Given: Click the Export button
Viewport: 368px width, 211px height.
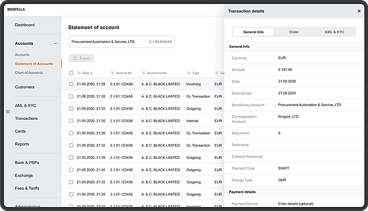Looking at the screenshot, I should (82, 58).
